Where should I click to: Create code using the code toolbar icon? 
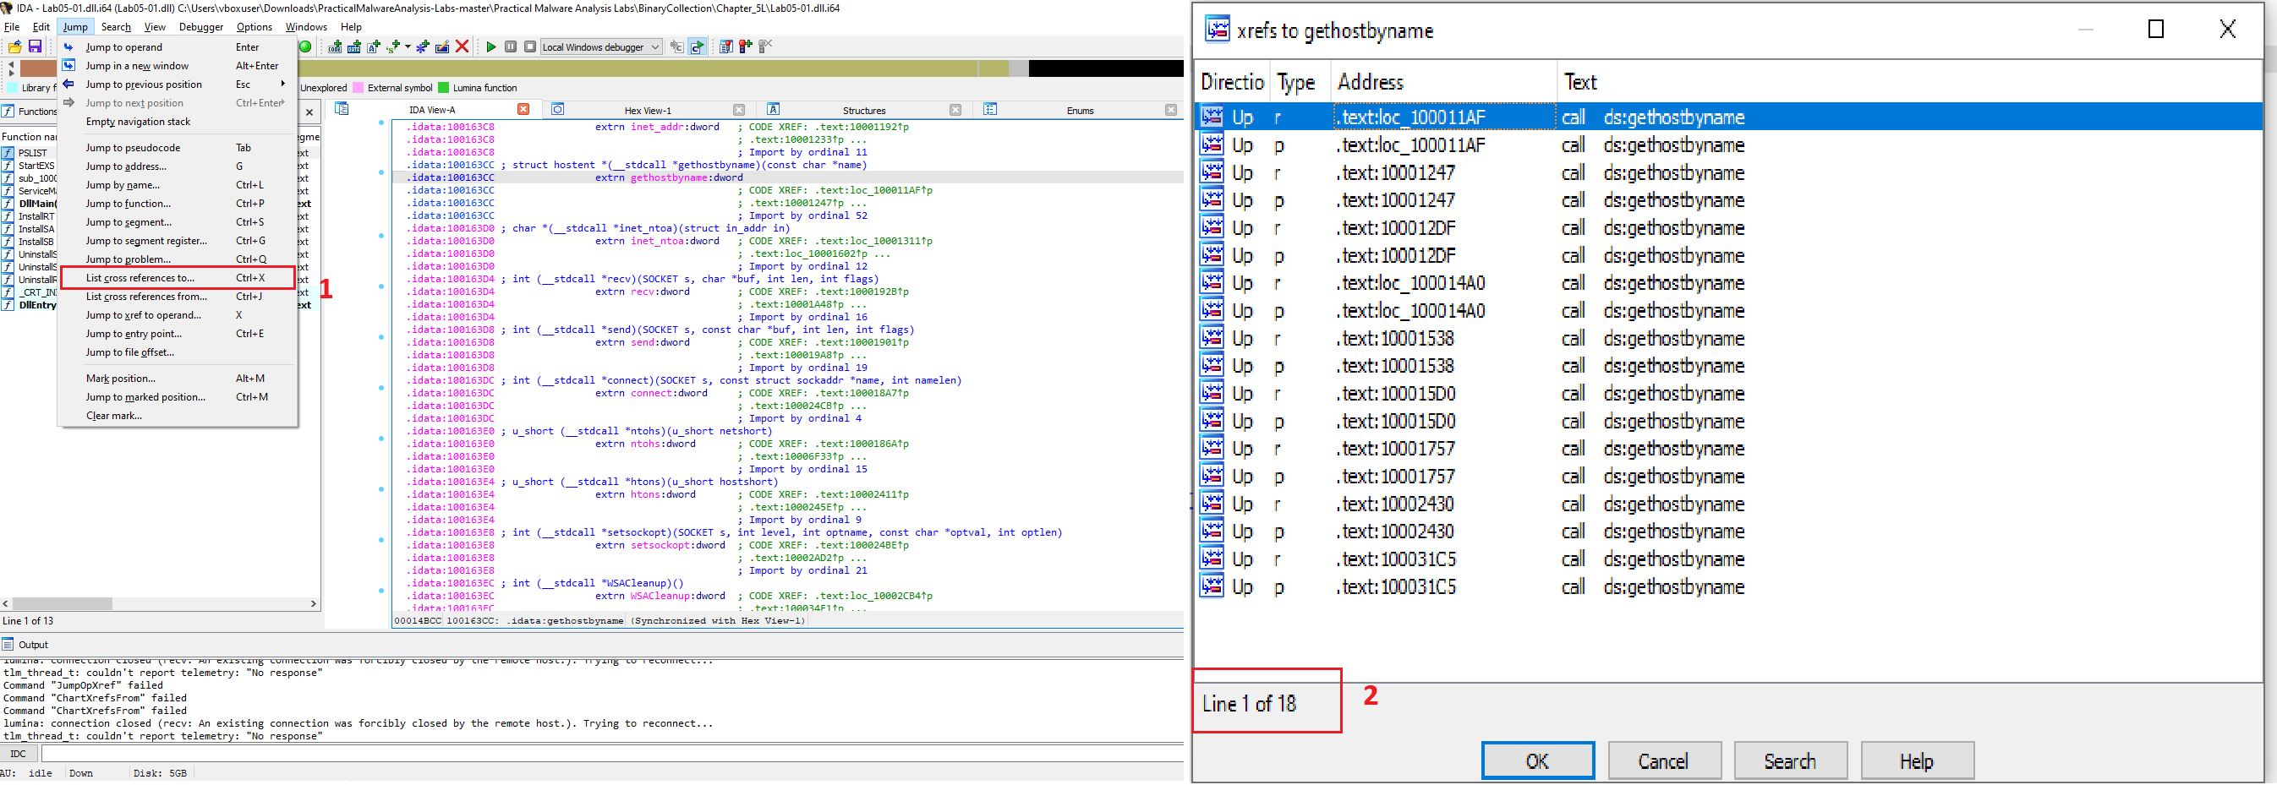336,46
